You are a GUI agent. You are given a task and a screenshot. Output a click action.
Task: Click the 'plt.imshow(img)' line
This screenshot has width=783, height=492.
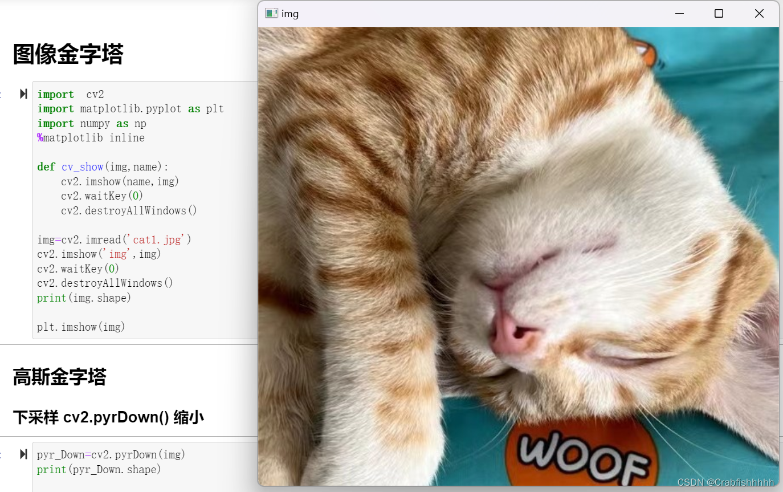(x=81, y=327)
